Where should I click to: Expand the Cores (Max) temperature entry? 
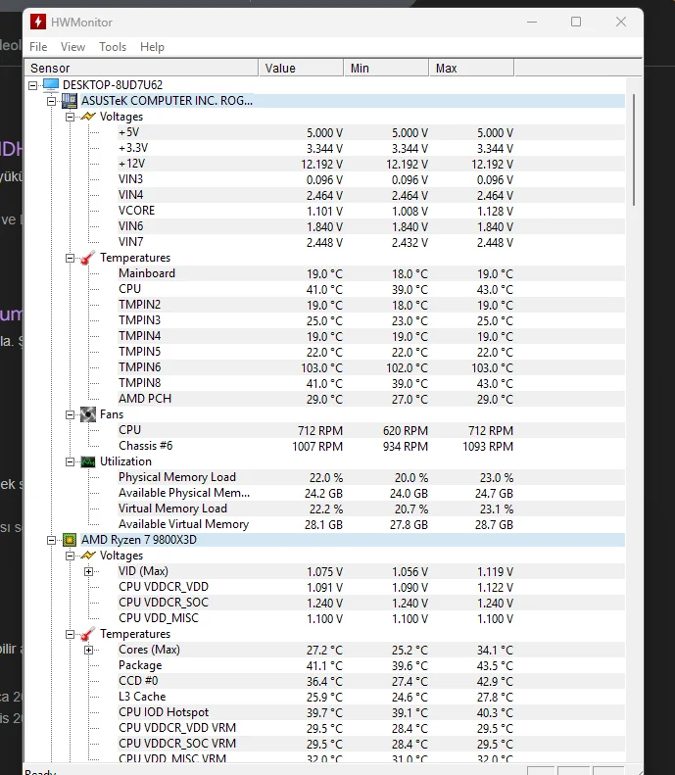[88, 650]
